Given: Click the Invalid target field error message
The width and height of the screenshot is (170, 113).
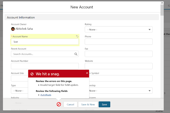Looking at the screenshot, I should [x=59, y=85].
